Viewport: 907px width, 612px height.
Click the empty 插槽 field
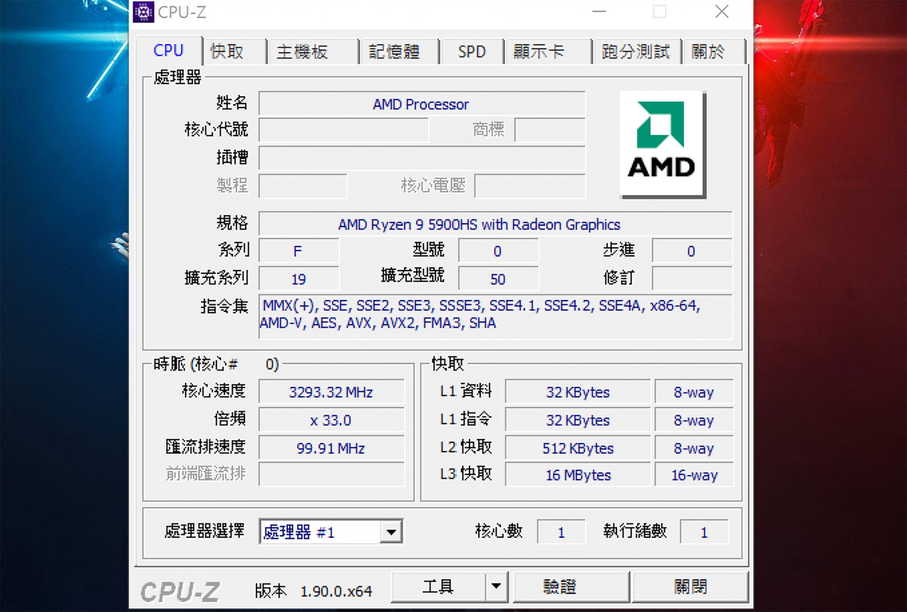point(422,158)
